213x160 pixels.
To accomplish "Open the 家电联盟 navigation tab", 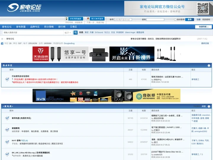I will coord(21,27).
